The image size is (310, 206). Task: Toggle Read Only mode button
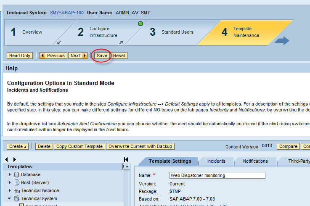(20, 55)
